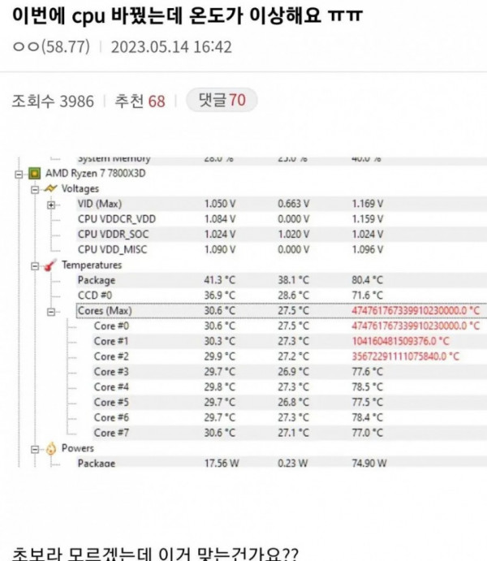Click Package power value 17.56 W

pos(222,464)
